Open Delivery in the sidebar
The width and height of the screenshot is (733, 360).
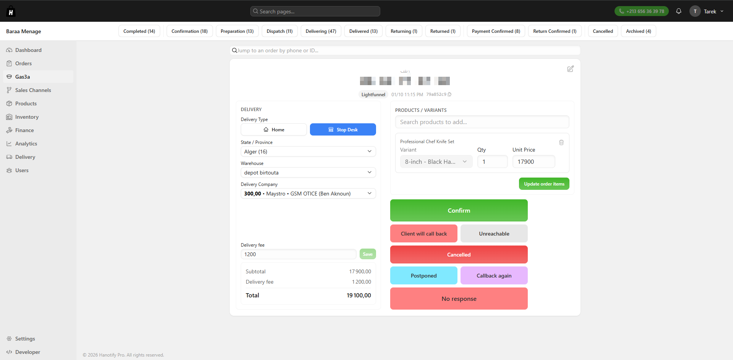(x=38, y=157)
